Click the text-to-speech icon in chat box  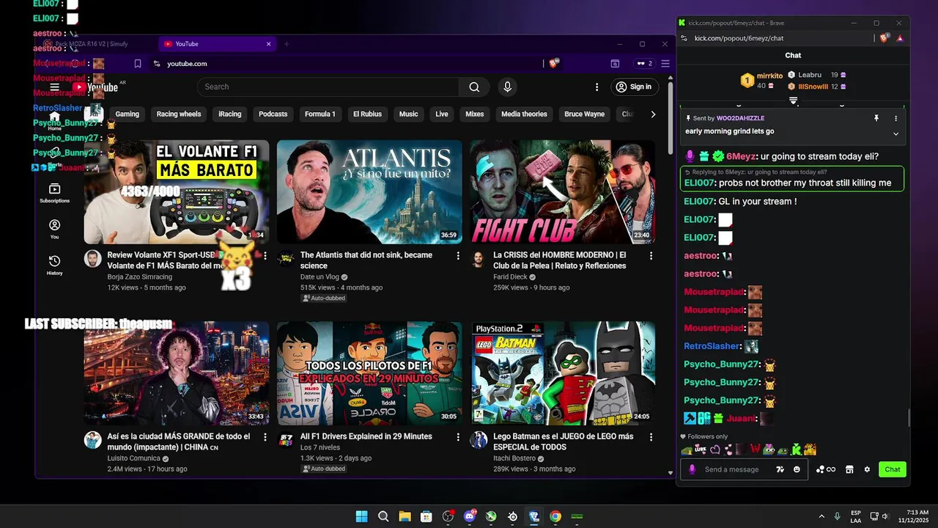coord(780,469)
